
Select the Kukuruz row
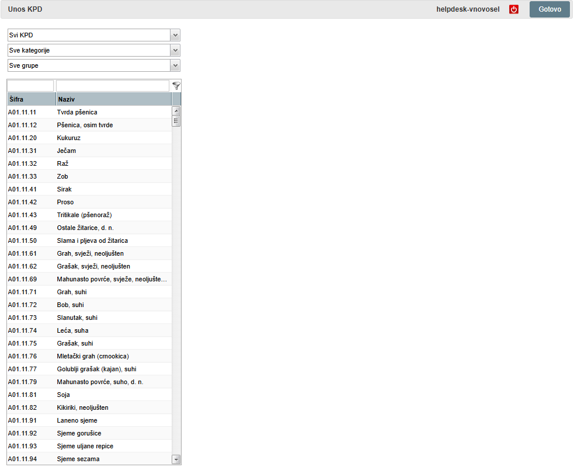89,138
